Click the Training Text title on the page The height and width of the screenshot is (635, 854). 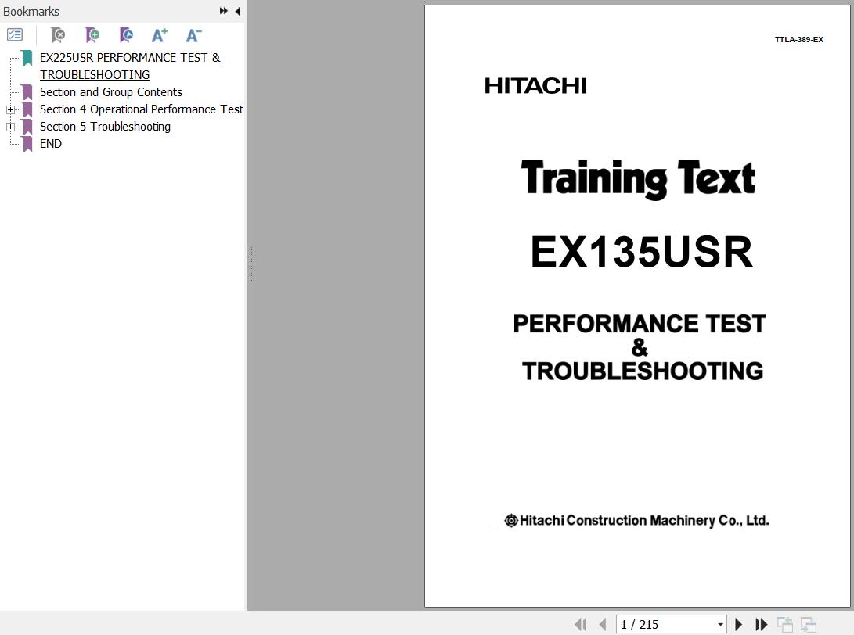(638, 178)
